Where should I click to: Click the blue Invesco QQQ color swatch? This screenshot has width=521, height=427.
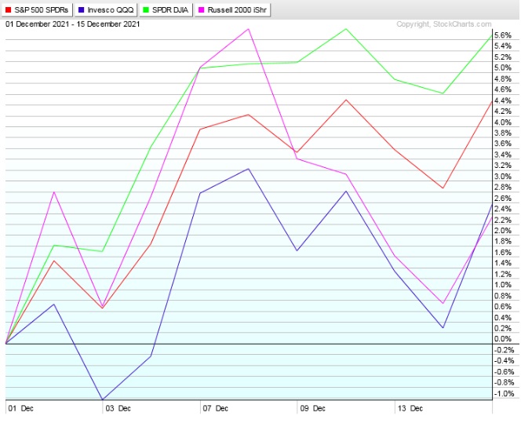tap(81, 10)
